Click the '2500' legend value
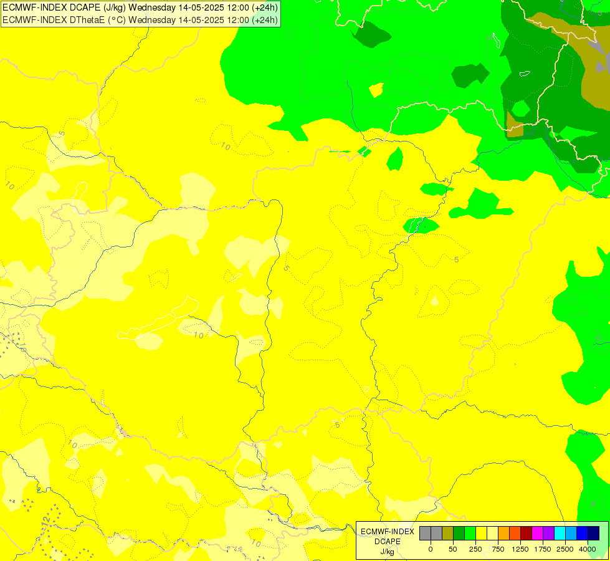This screenshot has width=610, height=561. (x=565, y=549)
